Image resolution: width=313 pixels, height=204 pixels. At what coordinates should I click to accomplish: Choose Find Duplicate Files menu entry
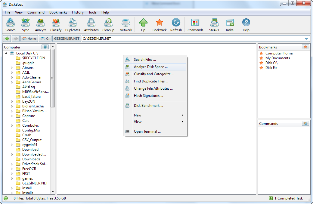(155, 81)
